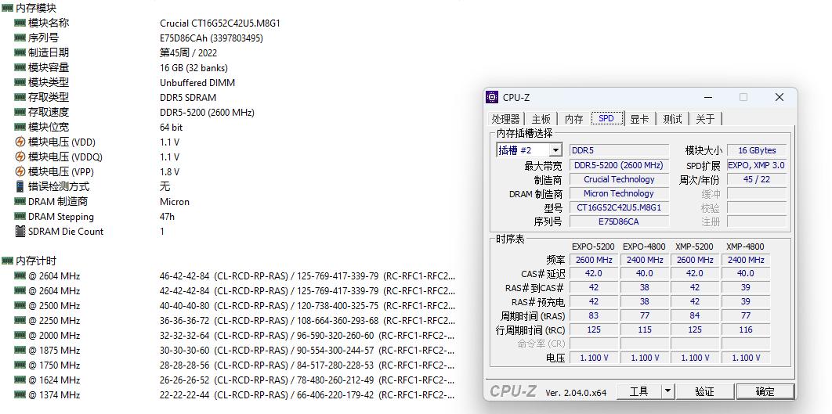The height and width of the screenshot is (414, 832).
Task: Click the 模块大小 value 16 GBytes
Action: pos(756,150)
